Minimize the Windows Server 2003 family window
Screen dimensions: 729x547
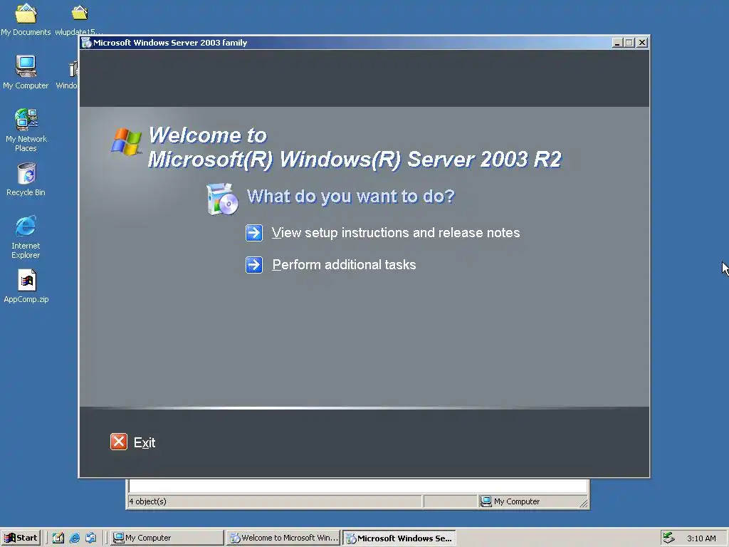click(x=617, y=43)
